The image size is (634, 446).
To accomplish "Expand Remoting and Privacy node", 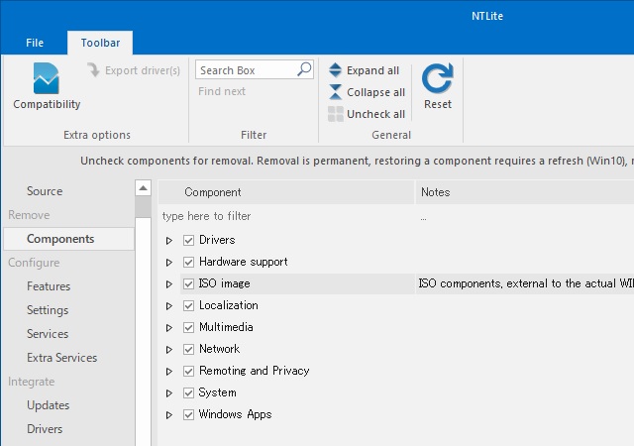I will (169, 372).
